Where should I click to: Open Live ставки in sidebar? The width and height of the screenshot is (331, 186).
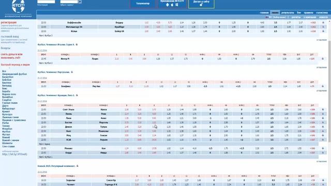(x=8, y=146)
